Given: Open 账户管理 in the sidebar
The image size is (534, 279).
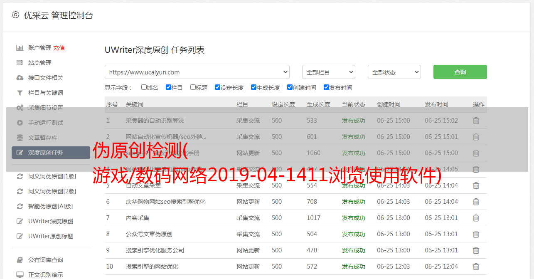Looking at the screenshot, I should (x=40, y=48).
